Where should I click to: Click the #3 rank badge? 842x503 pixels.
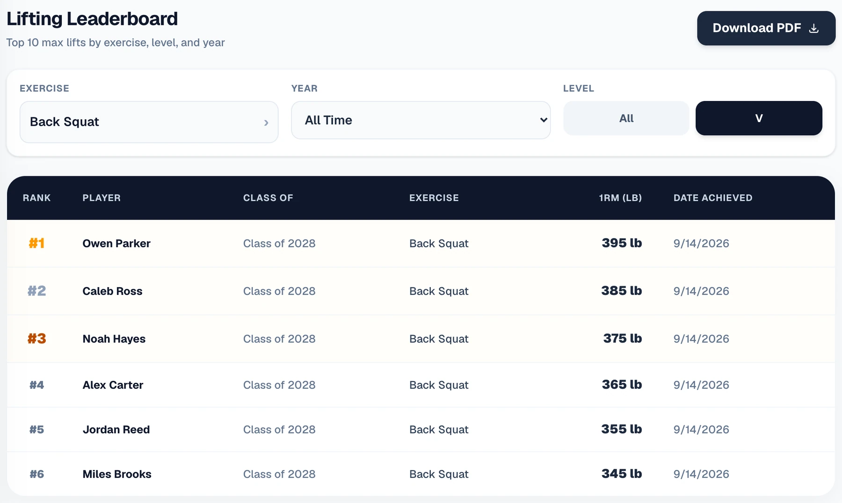[x=36, y=338]
